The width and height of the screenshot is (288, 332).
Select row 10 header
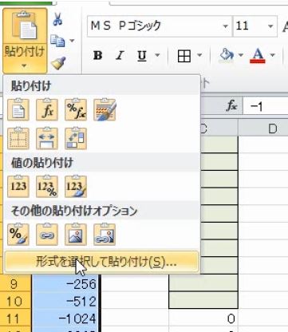tap(16, 301)
